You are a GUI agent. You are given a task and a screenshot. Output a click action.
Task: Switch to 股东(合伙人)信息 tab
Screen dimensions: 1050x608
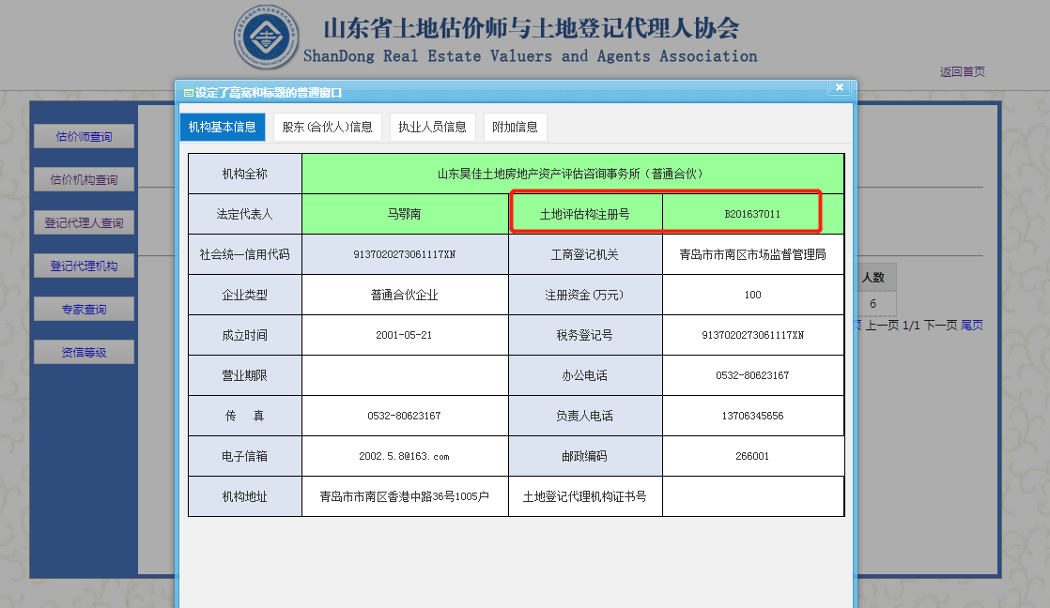(328, 128)
